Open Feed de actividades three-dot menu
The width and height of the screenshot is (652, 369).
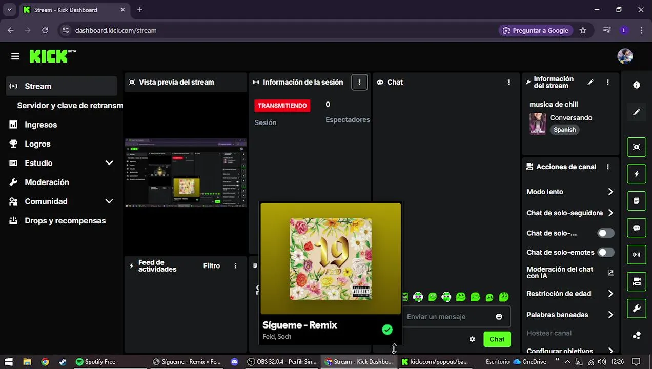(235, 265)
